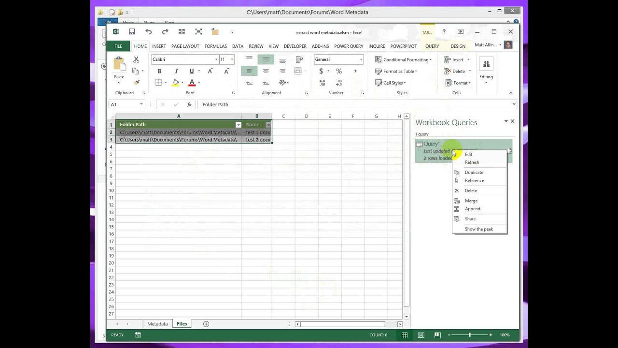Open the font size dropdown showing 11
618x348 pixels.
click(x=232, y=59)
